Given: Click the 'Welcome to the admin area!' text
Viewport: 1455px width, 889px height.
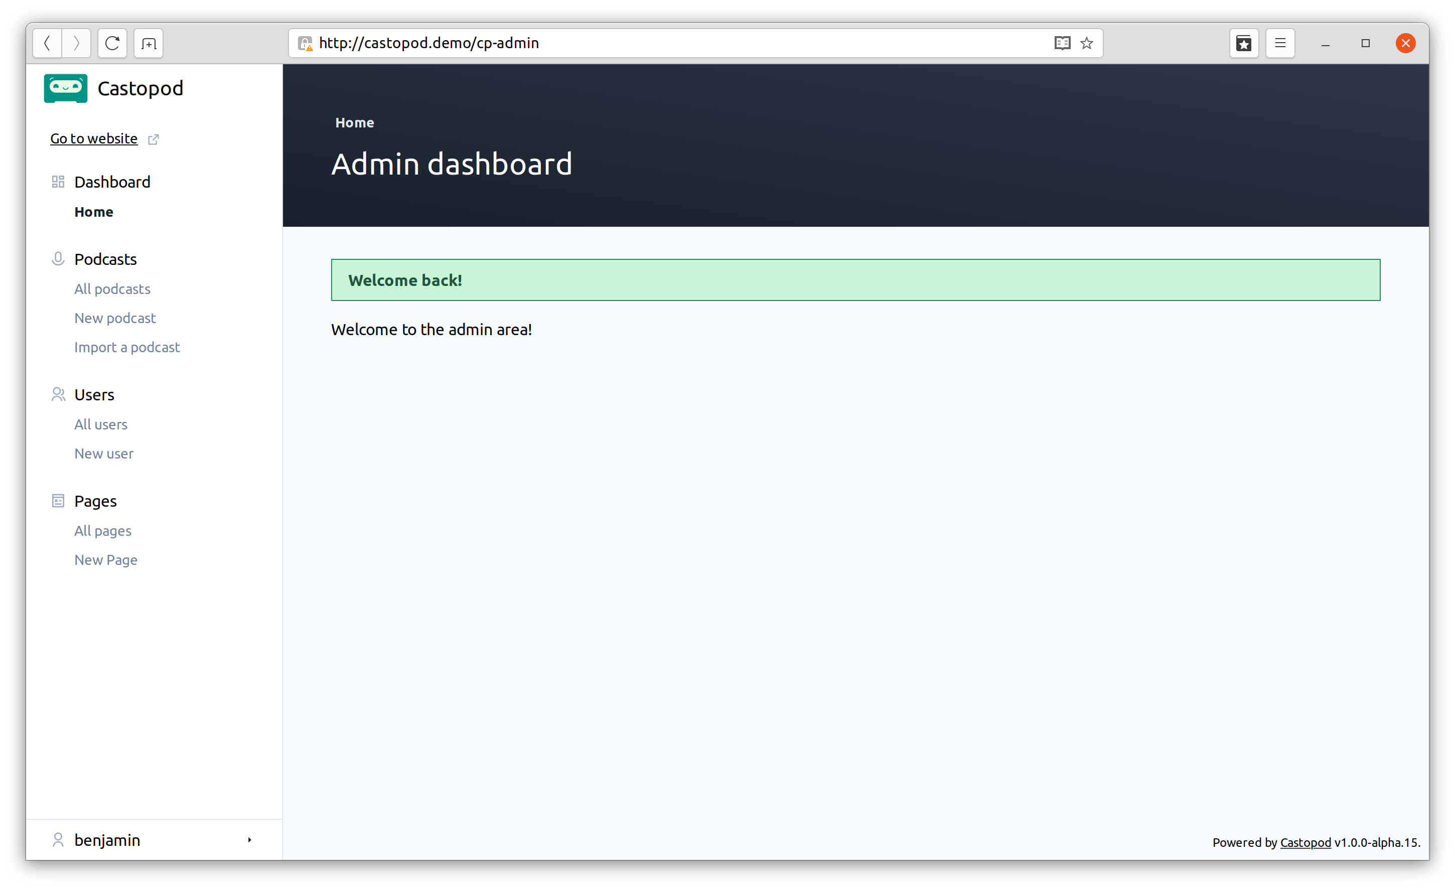Looking at the screenshot, I should (431, 330).
